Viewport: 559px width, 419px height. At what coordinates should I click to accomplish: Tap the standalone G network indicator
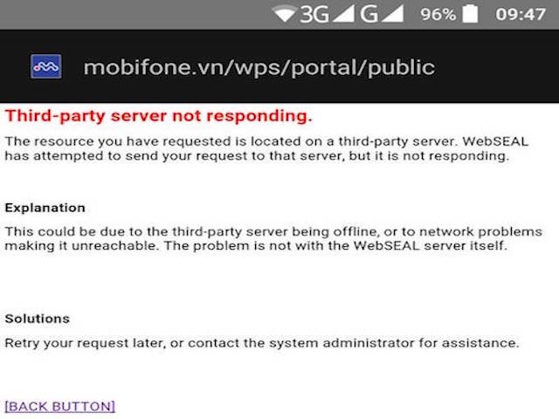point(369,14)
